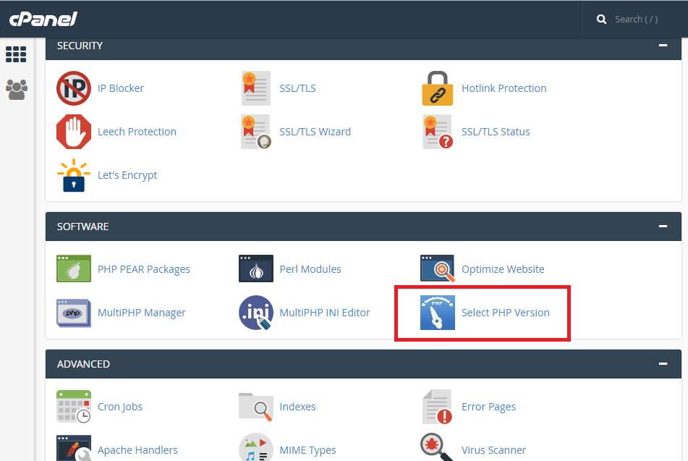Open the SSL/TLS Wizard icon
This screenshot has height=461, width=688.
(x=256, y=132)
